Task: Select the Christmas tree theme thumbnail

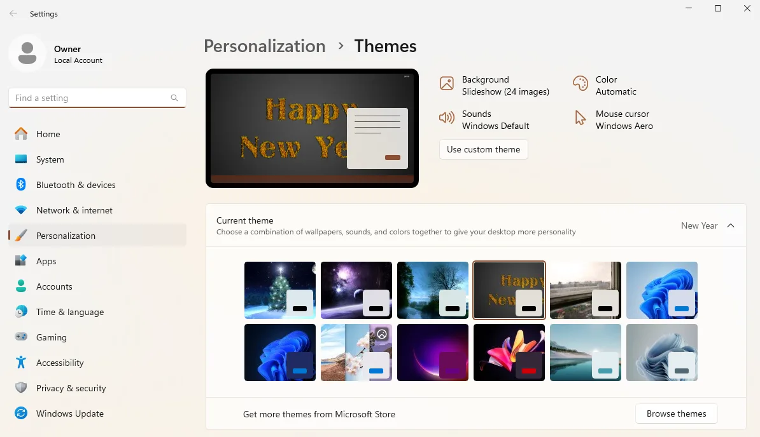Action: click(279, 290)
